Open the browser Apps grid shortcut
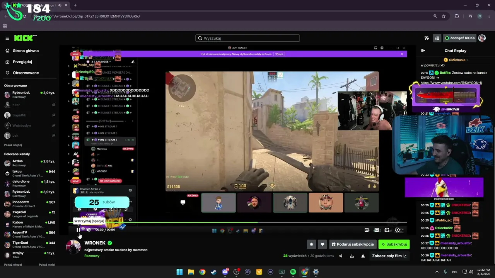 point(5,26)
